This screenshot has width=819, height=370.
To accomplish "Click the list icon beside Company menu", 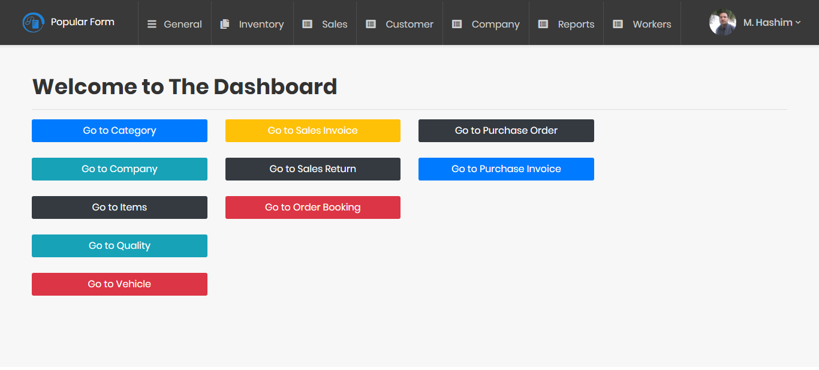I will pos(457,24).
